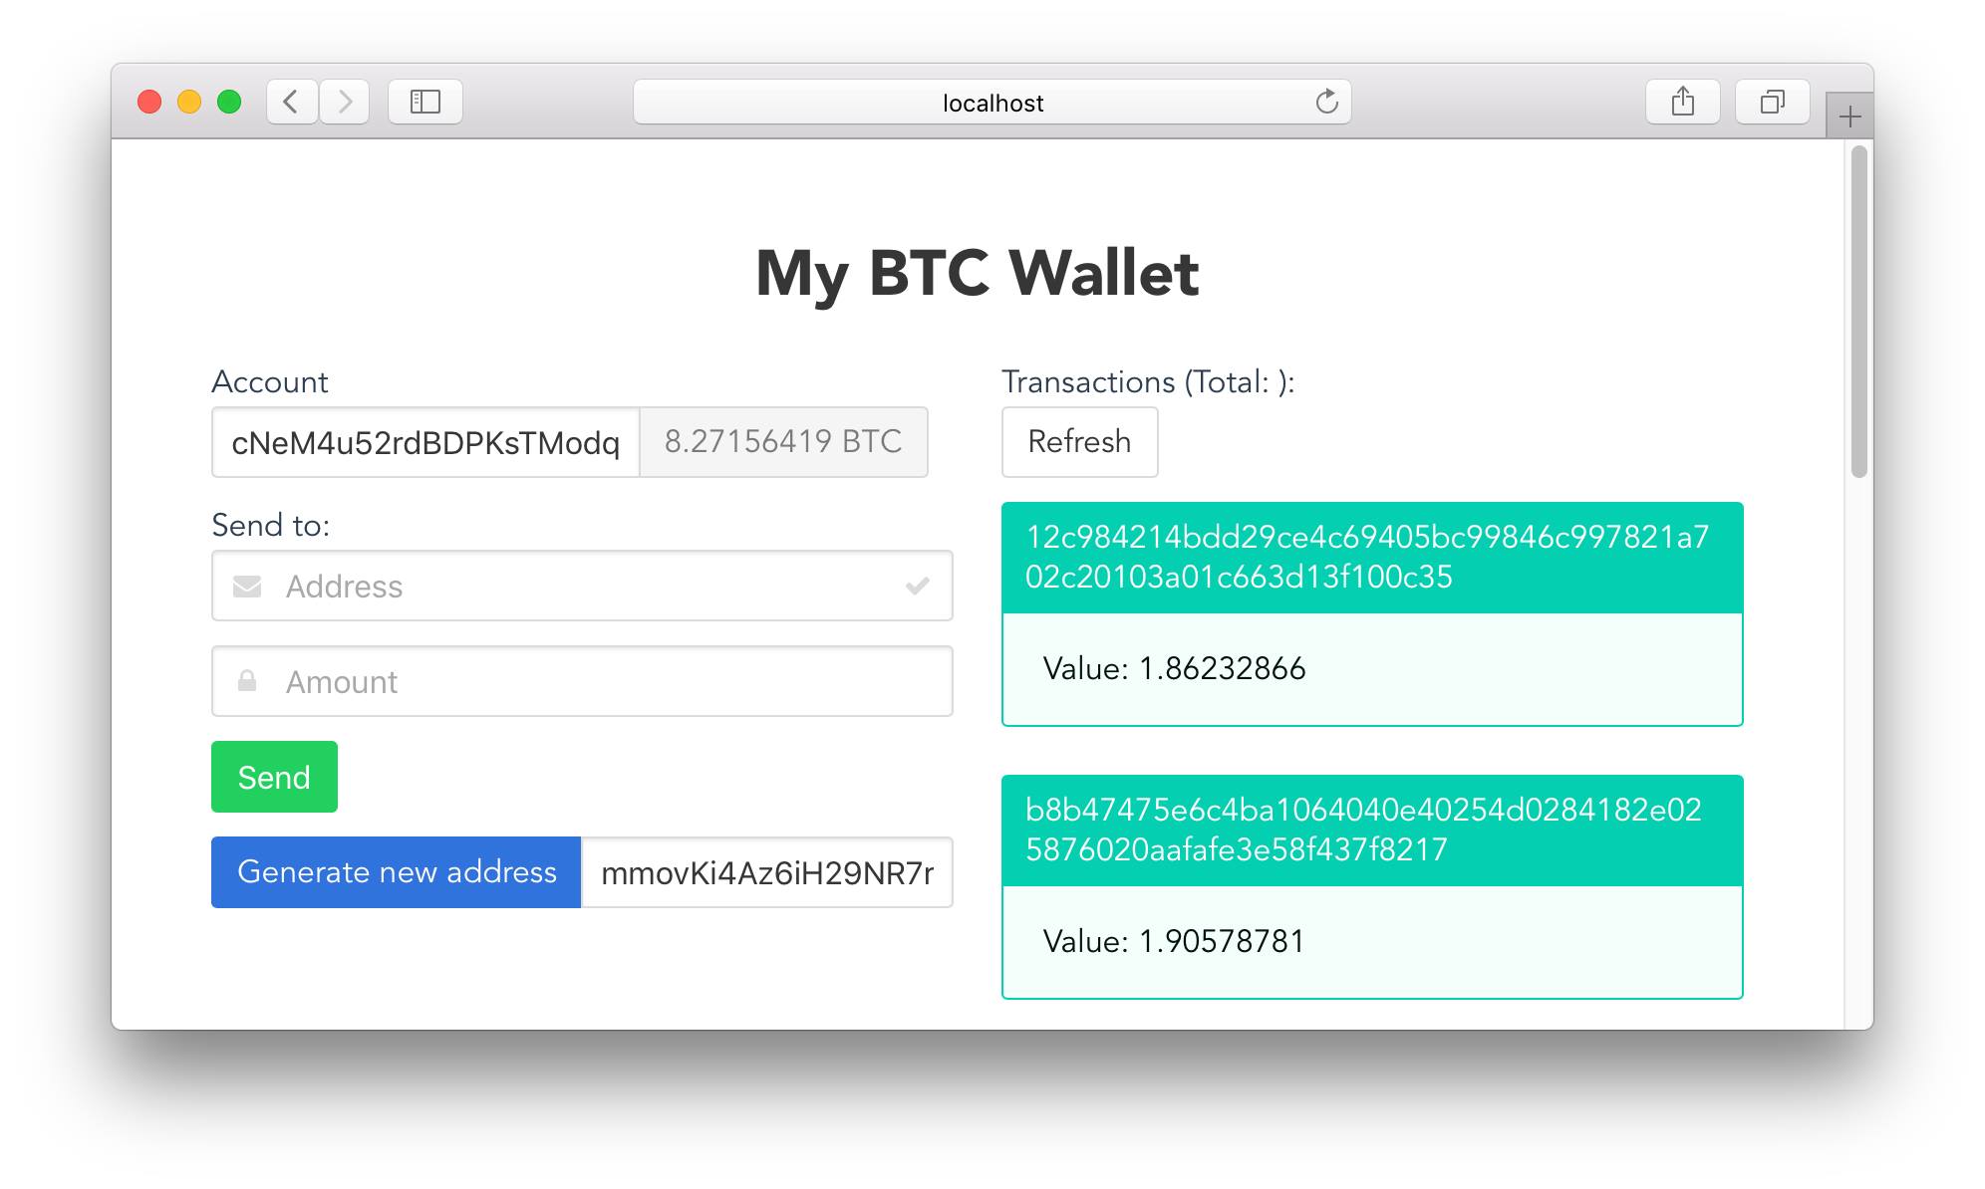Click the Amount input field
Image resolution: width=1985 pixels, height=1189 pixels.
(x=583, y=681)
